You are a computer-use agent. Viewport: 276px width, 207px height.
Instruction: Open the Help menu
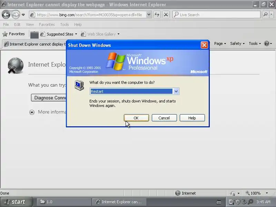(78, 24)
